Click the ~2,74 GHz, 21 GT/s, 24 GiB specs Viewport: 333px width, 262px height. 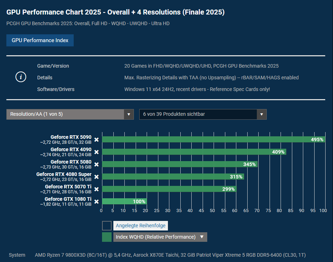(66, 155)
